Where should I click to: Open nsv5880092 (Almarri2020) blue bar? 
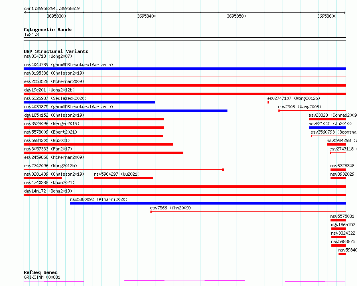click(x=208, y=203)
